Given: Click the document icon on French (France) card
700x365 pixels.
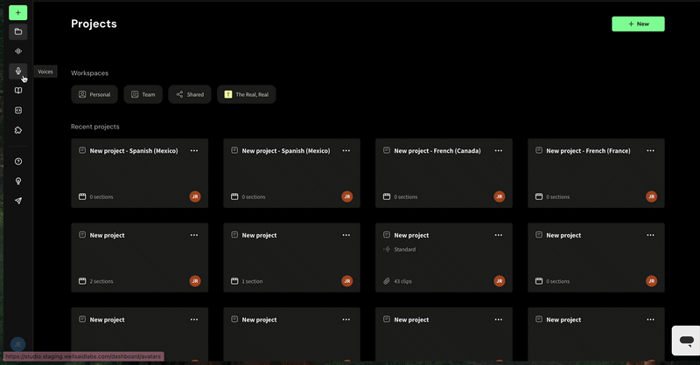Looking at the screenshot, I should (539, 150).
